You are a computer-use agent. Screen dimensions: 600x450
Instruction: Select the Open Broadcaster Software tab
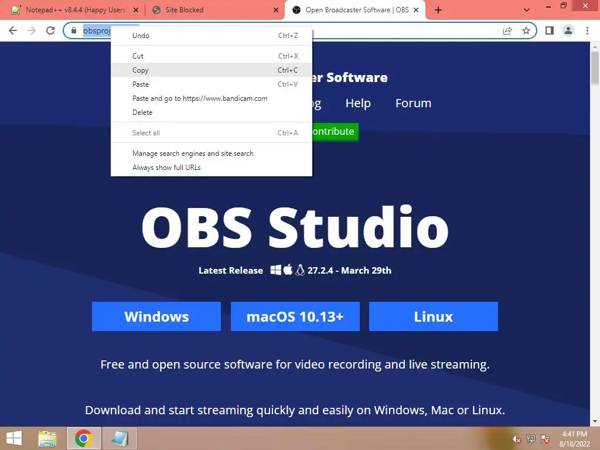[355, 10]
